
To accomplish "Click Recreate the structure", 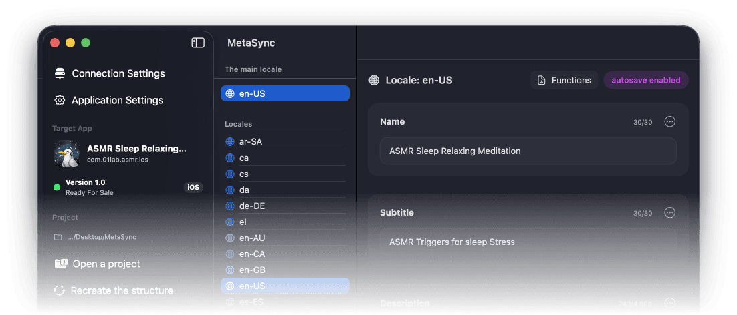I will point(122,290).
